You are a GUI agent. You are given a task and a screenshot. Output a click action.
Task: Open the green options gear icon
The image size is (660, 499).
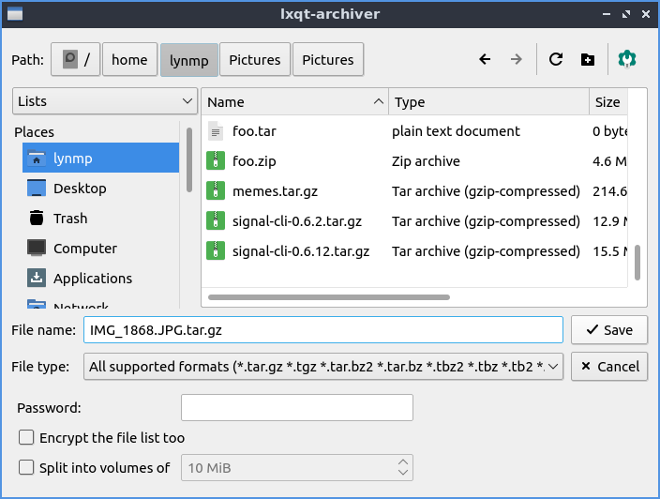[x=627, y=59]
